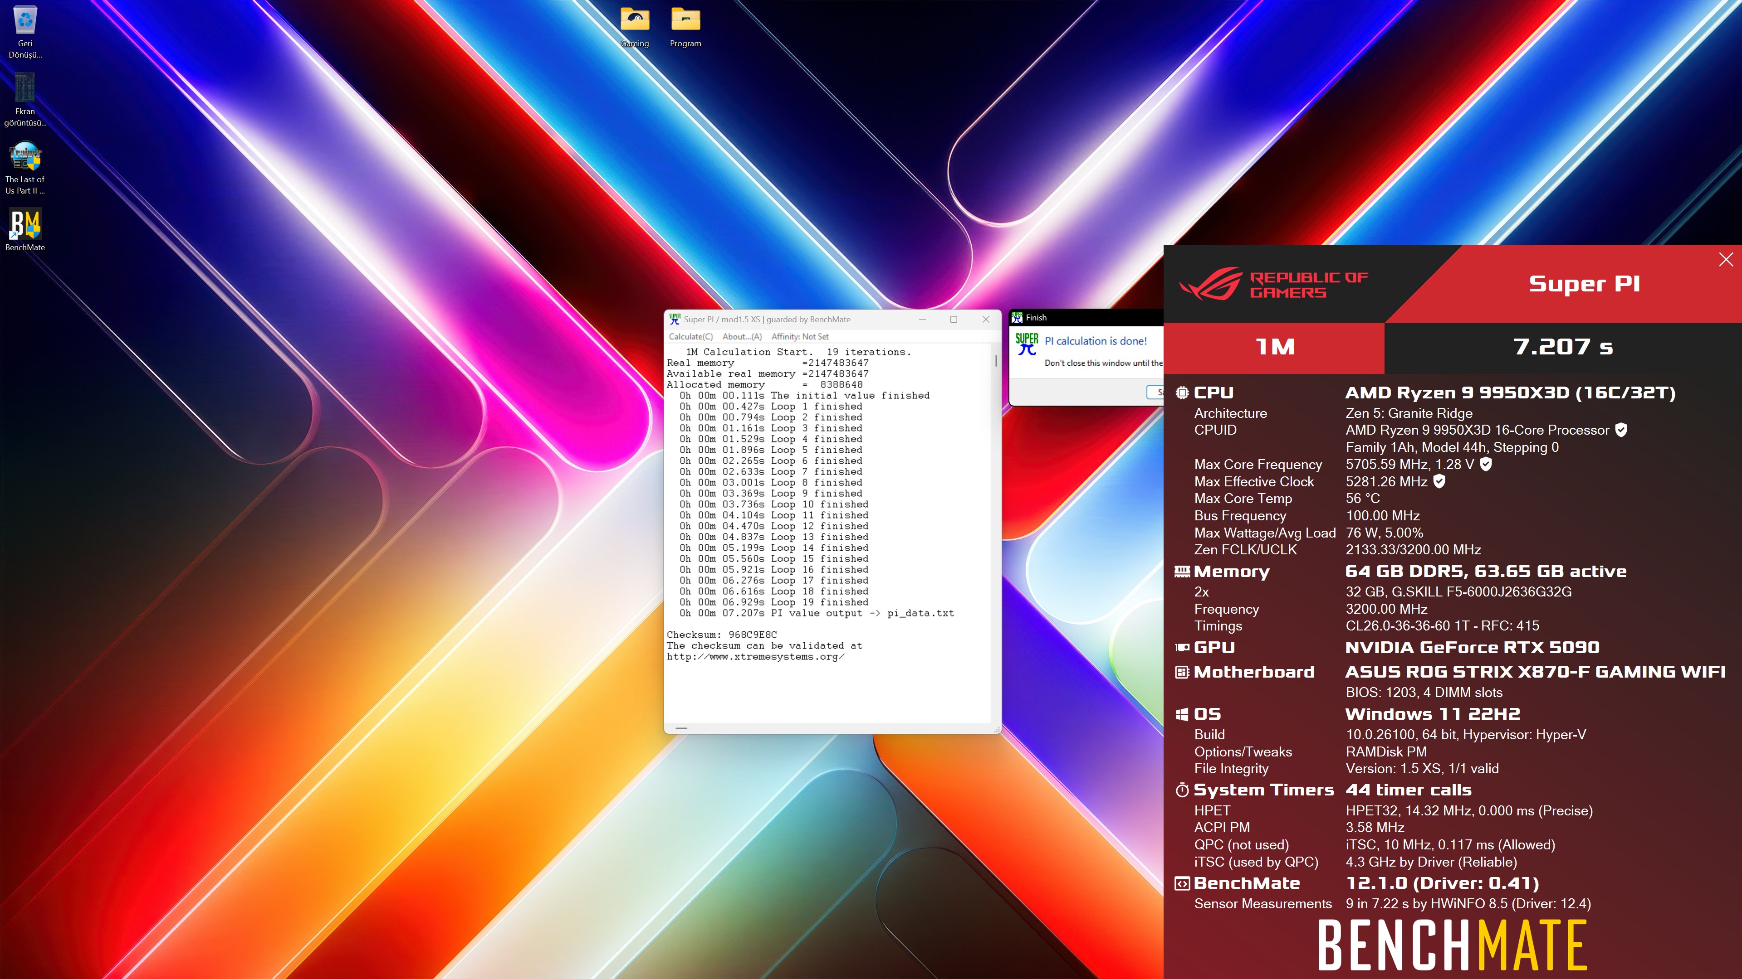Click the GPU card icon in BenchMate
Screen dimensions: 1742x979
[1181, 647]
